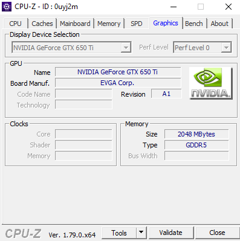Click the Revision A1 field
240x241 pixels.
(x=166, y=94)
